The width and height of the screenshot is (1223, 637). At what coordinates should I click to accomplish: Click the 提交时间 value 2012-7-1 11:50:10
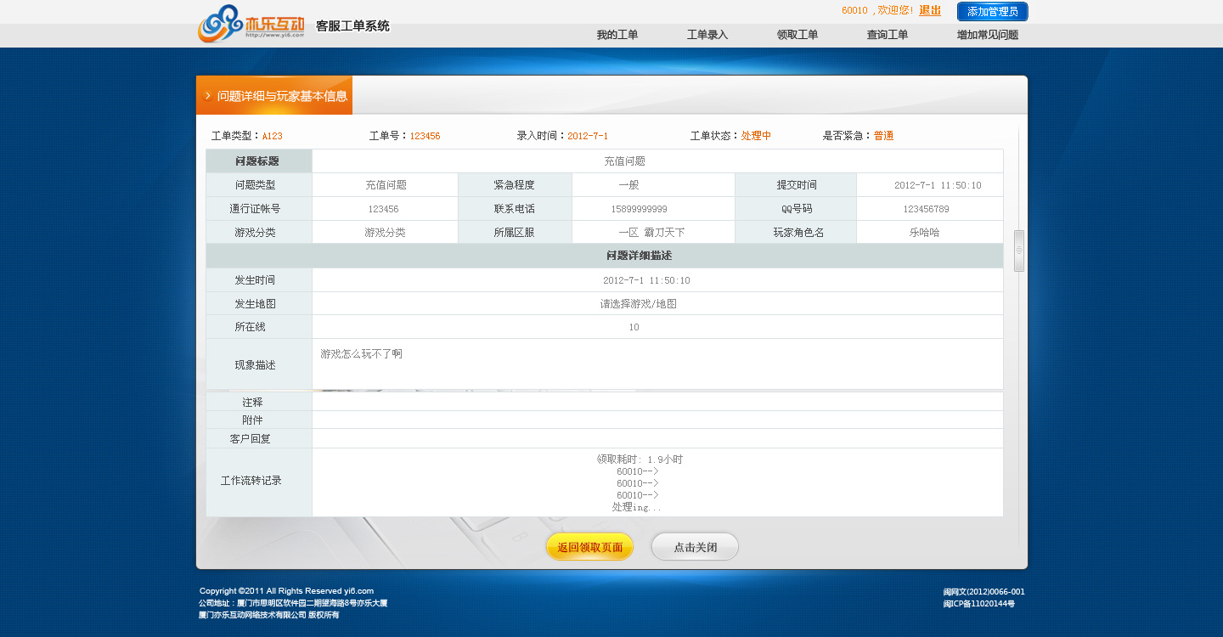point(938,185)
